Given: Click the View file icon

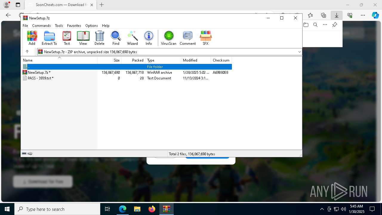Looking at the screenshot, I should (83, 38).
